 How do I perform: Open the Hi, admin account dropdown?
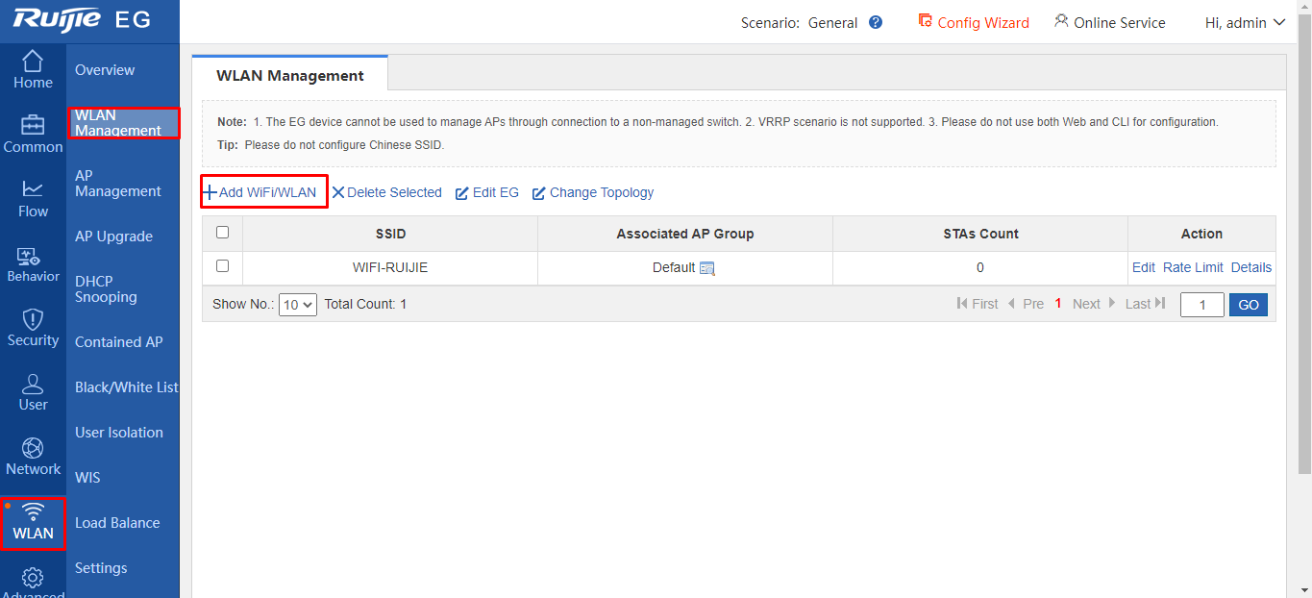(x=1245, y=22)
